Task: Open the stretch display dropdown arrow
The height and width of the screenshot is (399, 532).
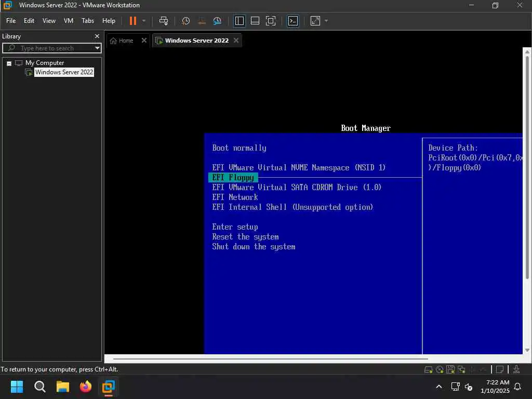Action: tap(326, 21)
